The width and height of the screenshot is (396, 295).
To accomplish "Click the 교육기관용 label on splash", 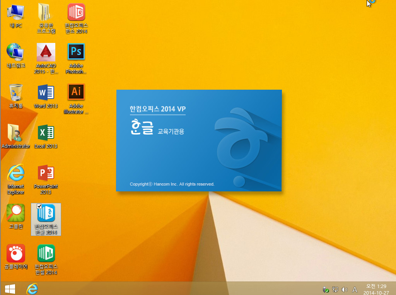I will [171, 131].
